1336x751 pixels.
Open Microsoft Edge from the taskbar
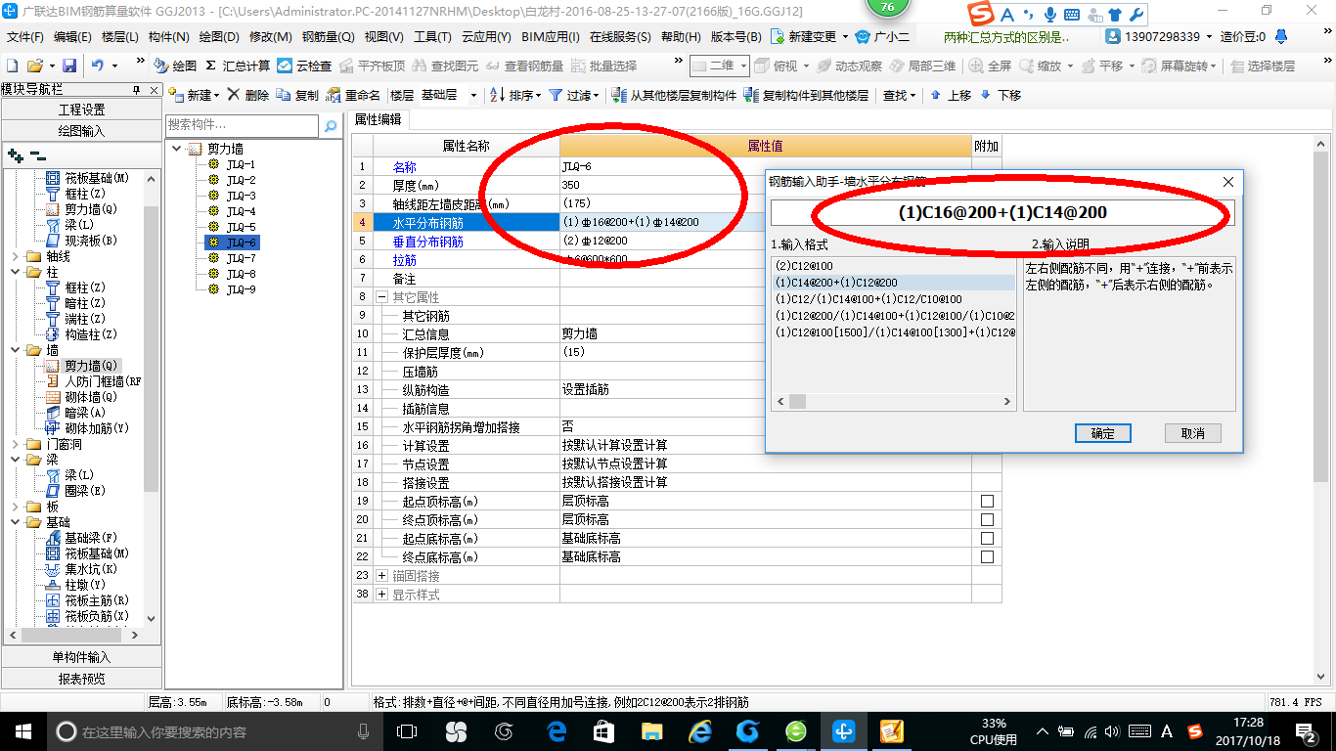point(557,731)
